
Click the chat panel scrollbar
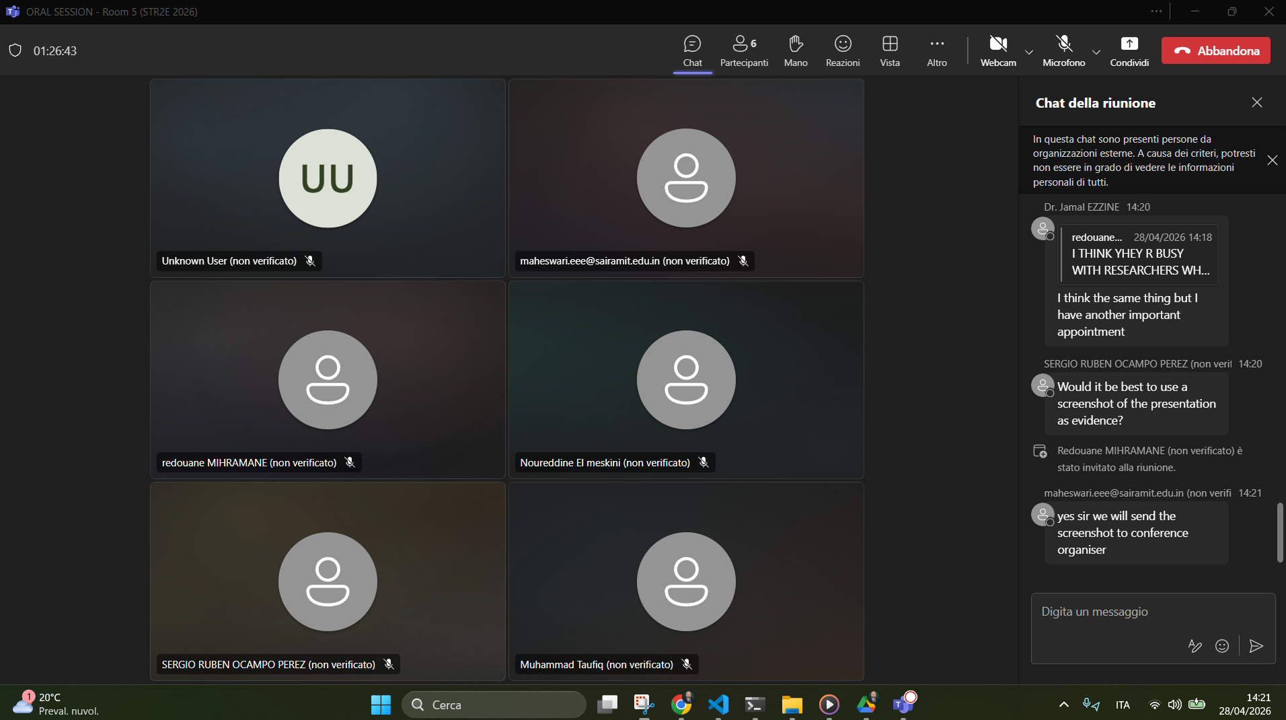coord(1279,532)
